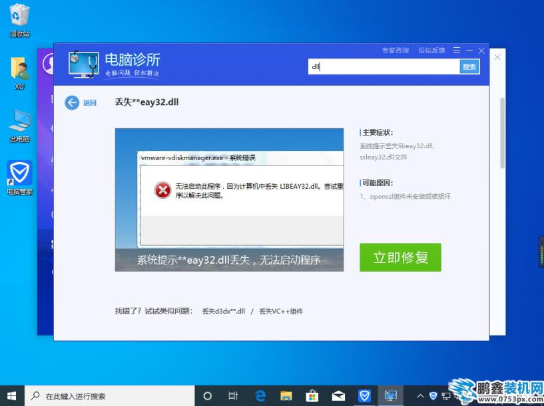The width and height of the screenshot is (544, 406).
Task: Focus the search field containing dll
Action: 383,66
